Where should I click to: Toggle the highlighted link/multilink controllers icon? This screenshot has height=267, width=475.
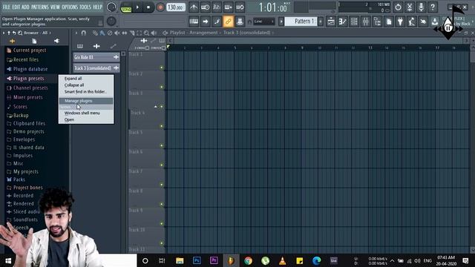click(x=228, y=22)
